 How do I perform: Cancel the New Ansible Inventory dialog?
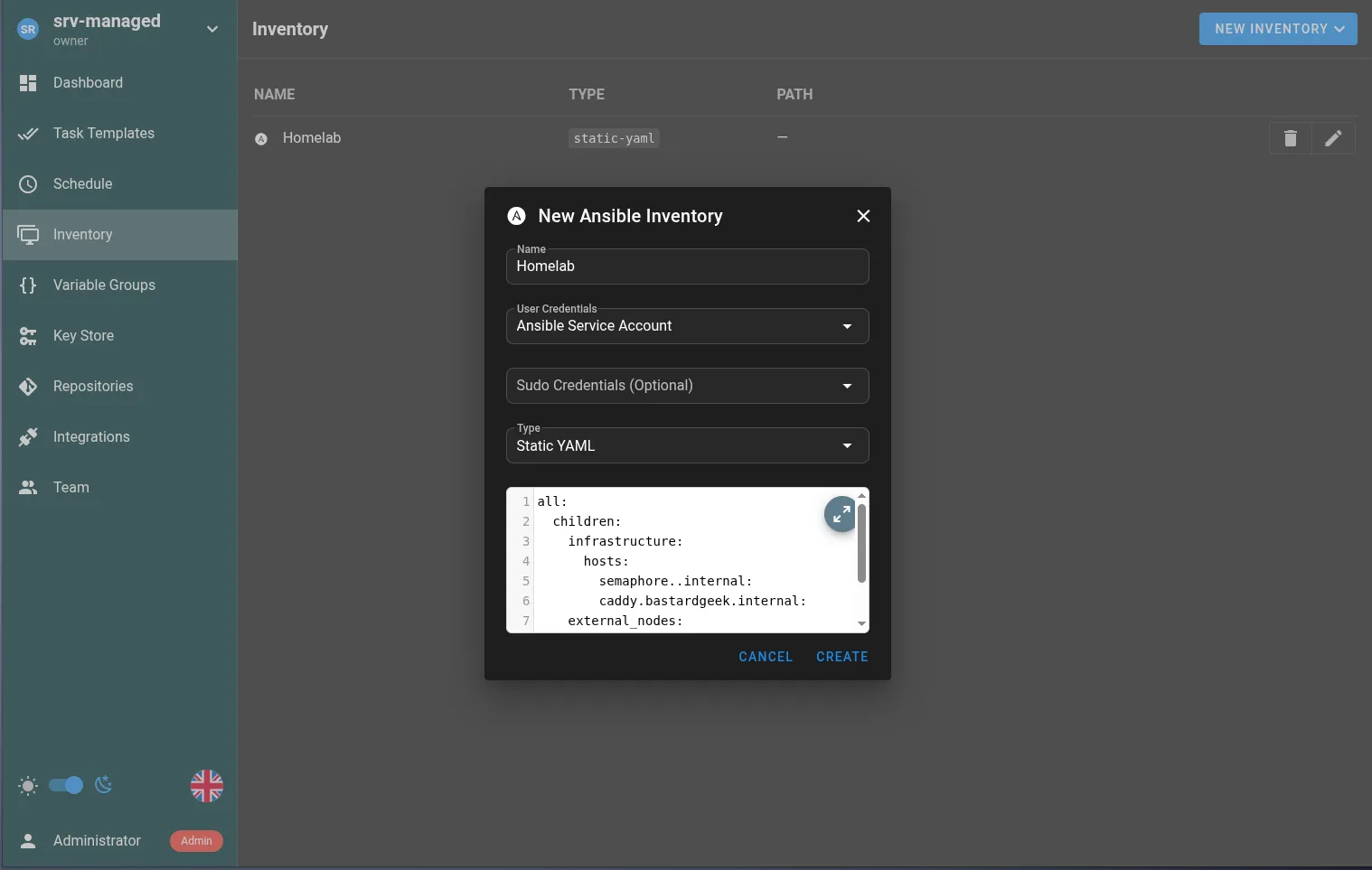(765, 657)
